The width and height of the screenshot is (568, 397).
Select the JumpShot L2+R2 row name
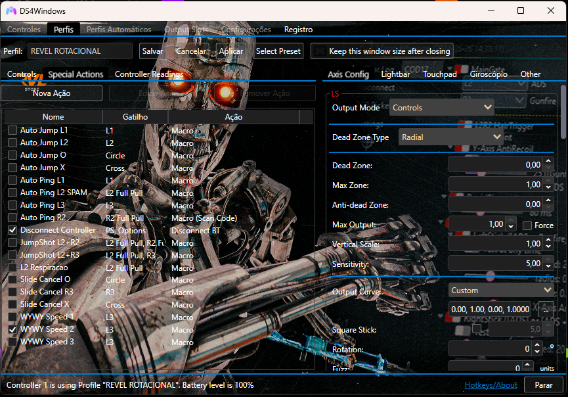click(50, 243)
